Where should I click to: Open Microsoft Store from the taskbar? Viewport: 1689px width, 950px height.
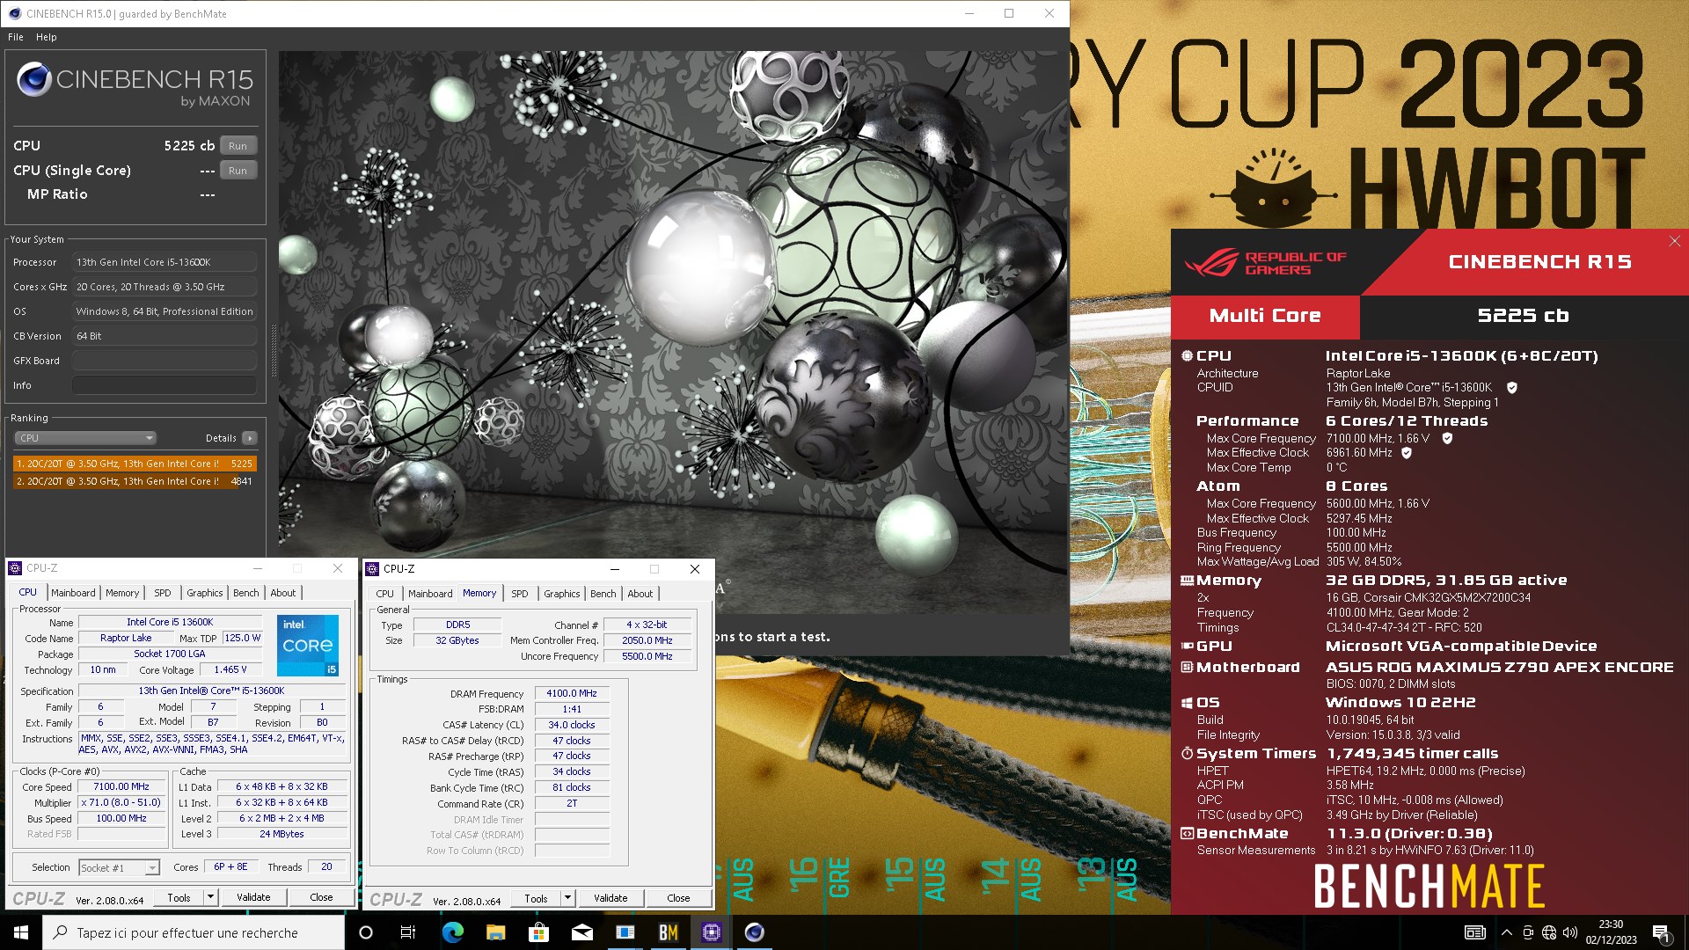coord(538,932)
